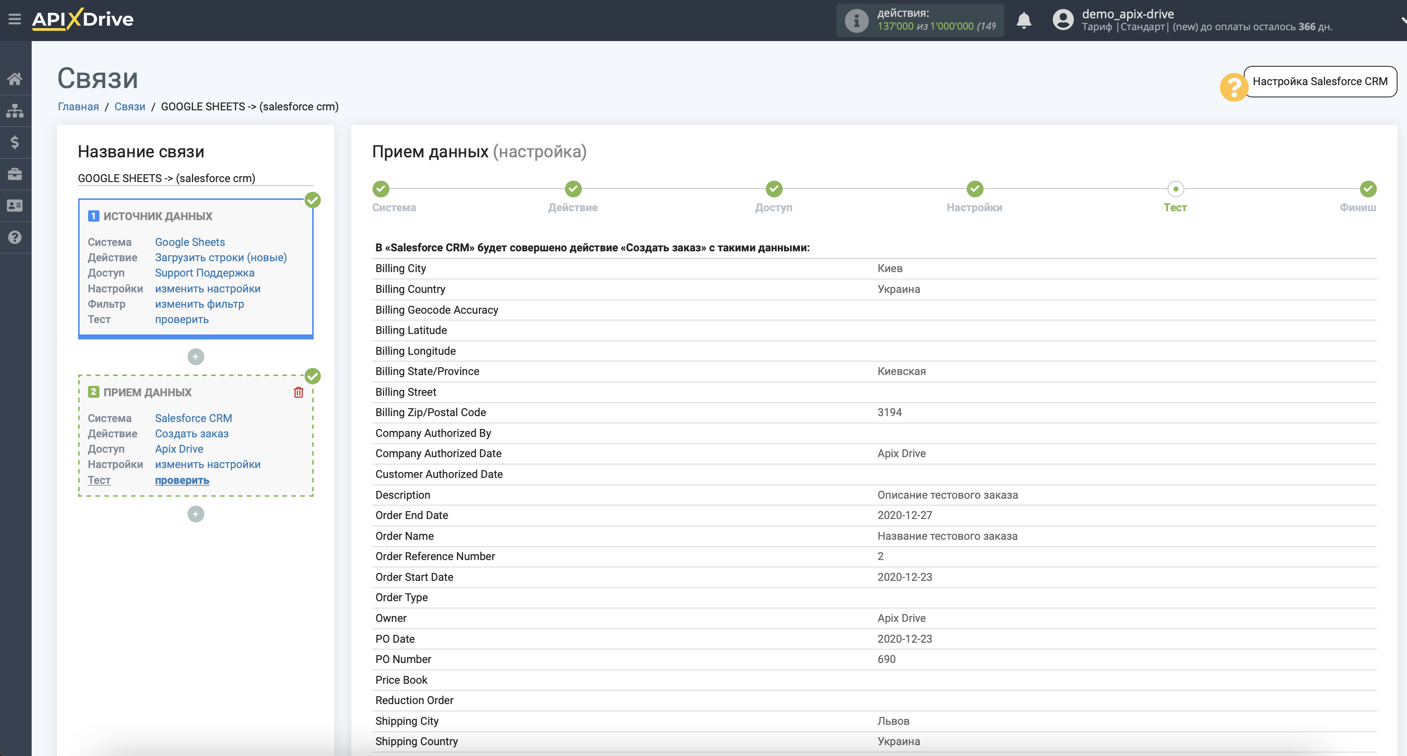Image resolution: width=1407 pixels, height=756 pixels.
Task: Click the Description value Описание тестового заказа
Action: tap(947, 495)
